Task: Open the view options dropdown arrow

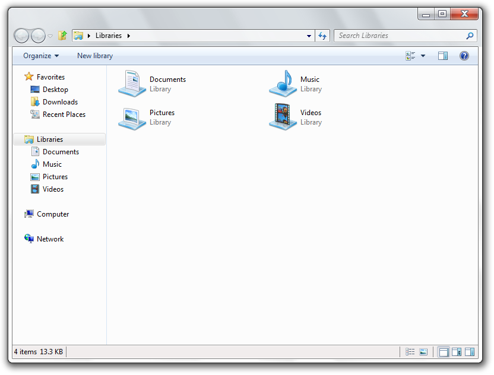Action: pos(423,56)
